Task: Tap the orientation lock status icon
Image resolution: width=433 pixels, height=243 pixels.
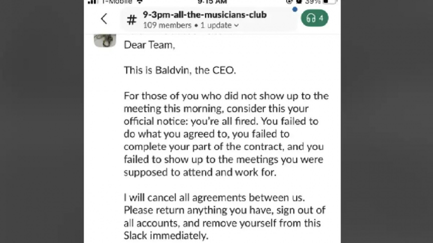Action: pos(290,2)
